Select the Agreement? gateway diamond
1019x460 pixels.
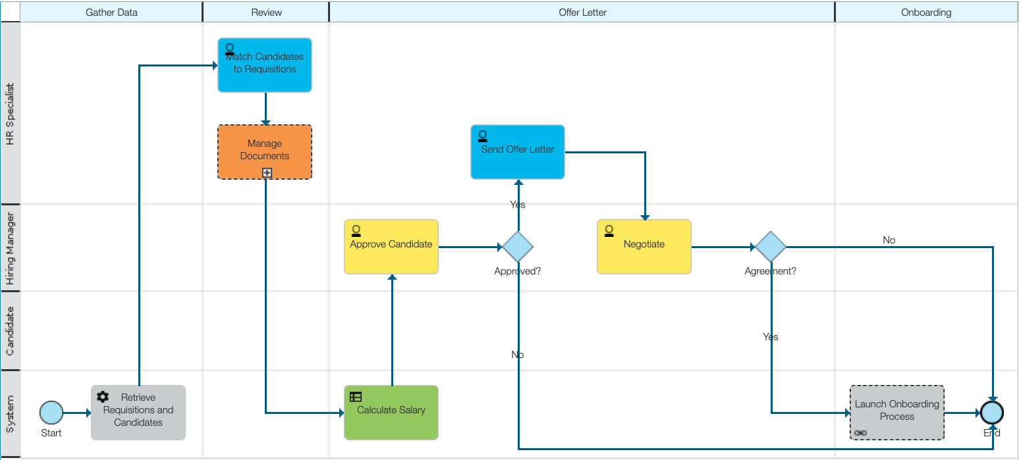coord(771,247)
